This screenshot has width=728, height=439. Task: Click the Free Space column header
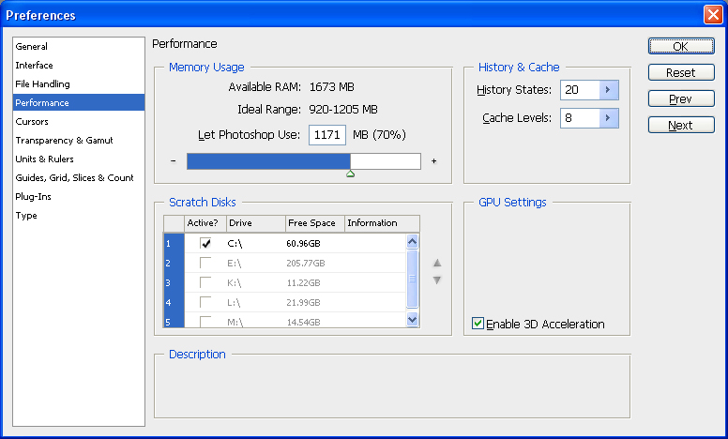(315, 223)
